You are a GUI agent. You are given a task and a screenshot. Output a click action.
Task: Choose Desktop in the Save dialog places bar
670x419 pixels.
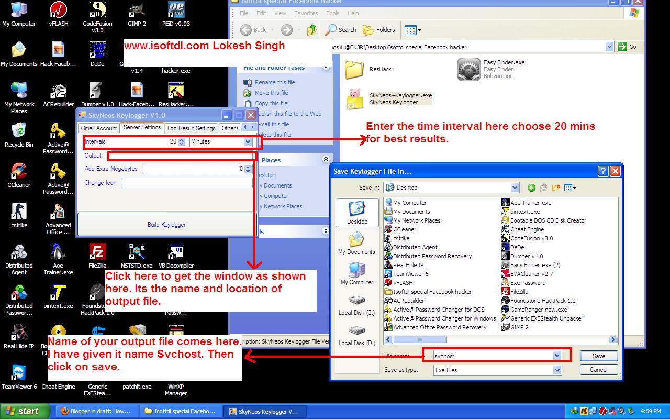357,213
